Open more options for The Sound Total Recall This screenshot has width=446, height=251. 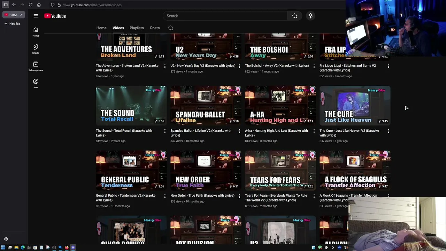point(165,131)
